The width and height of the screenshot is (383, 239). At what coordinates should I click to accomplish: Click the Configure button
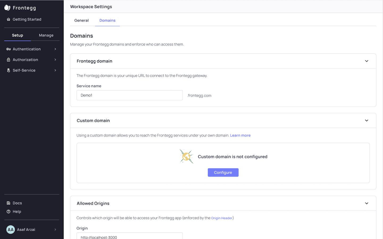(223, 173)
